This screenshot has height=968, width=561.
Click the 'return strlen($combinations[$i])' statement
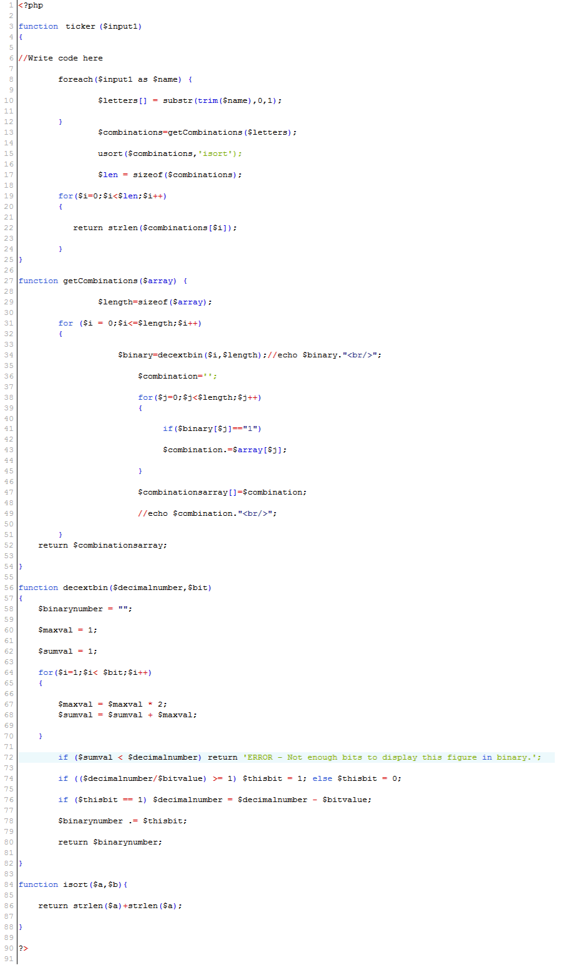155,228
